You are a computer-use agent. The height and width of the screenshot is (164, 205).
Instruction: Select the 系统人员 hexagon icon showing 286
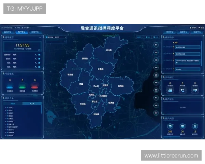click(170, 126)
